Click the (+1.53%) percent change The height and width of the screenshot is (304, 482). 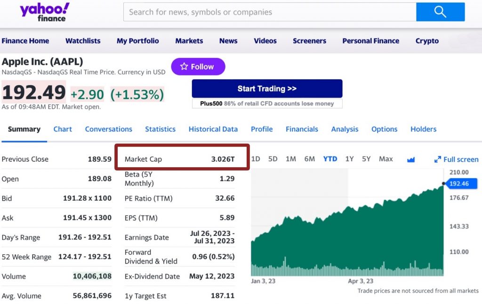(x=137, y=94)
